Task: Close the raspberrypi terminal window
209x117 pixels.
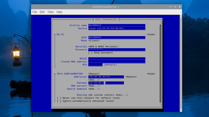Action: [x=179, y=7]
